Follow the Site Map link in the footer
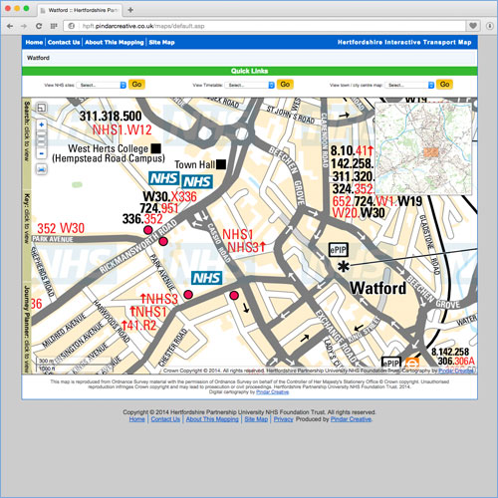Viewport: 498px width, 498px height. [x=256, y=419]
